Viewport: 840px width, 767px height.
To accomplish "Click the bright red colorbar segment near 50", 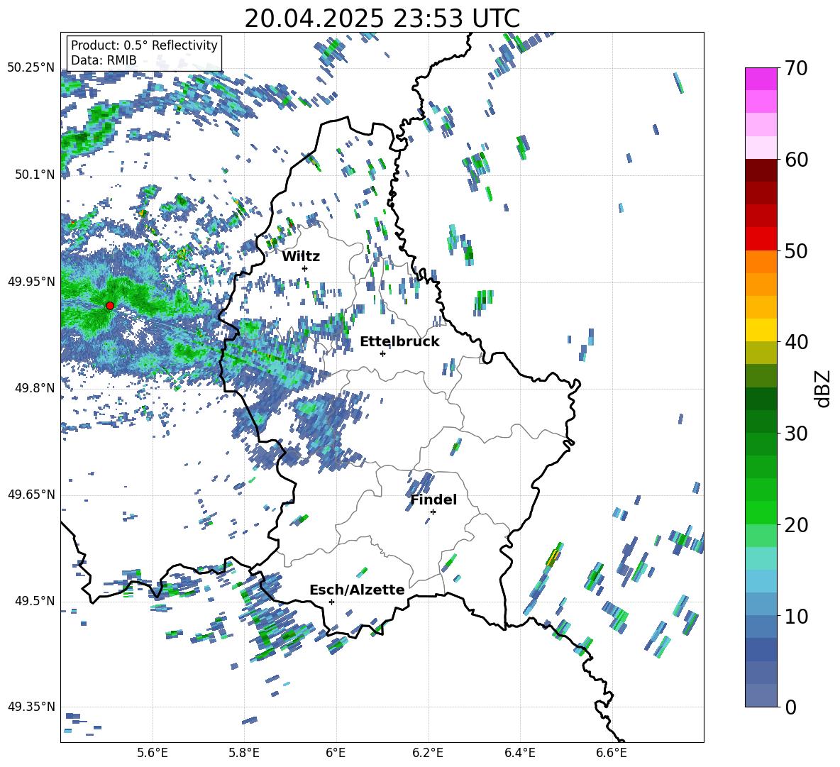I will pos(761,239).
